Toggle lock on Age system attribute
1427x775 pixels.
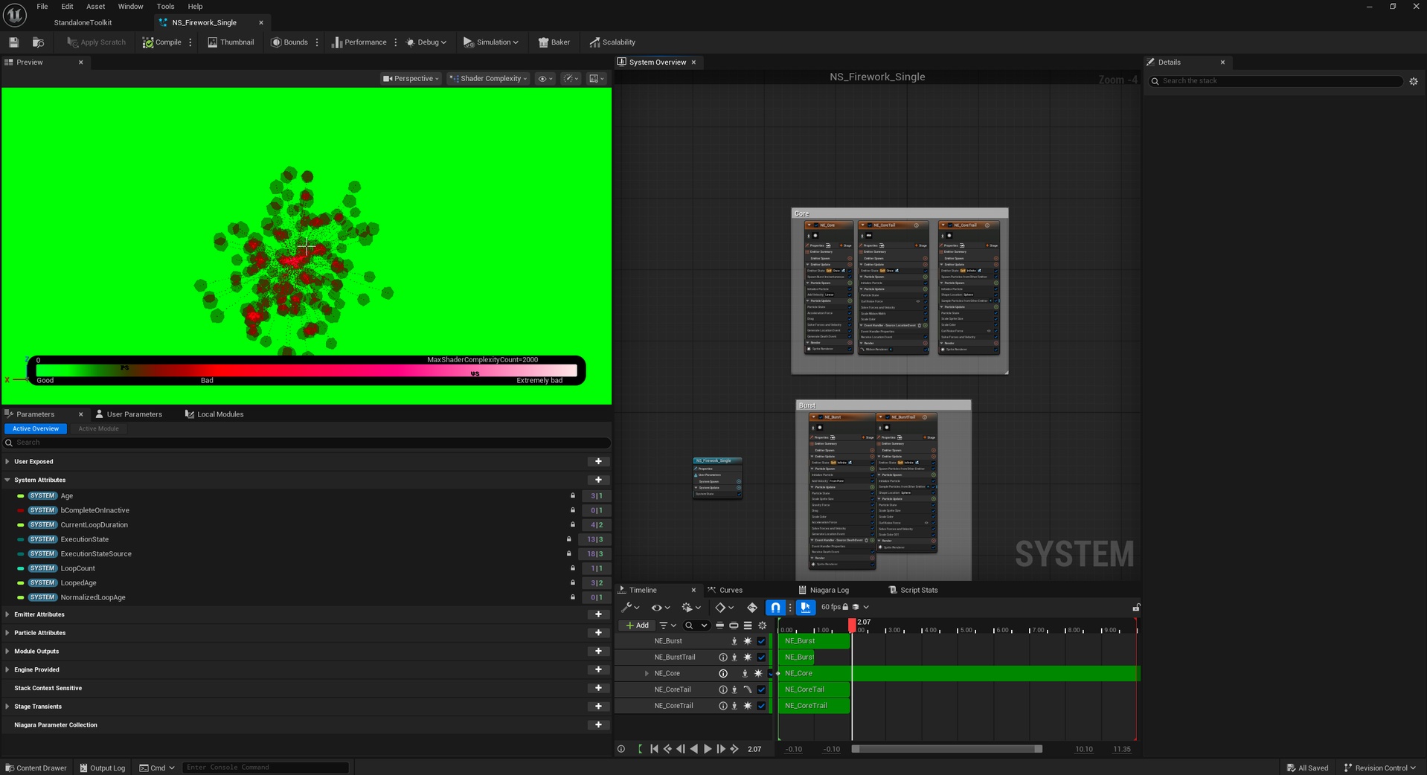(x=573, y=495)
